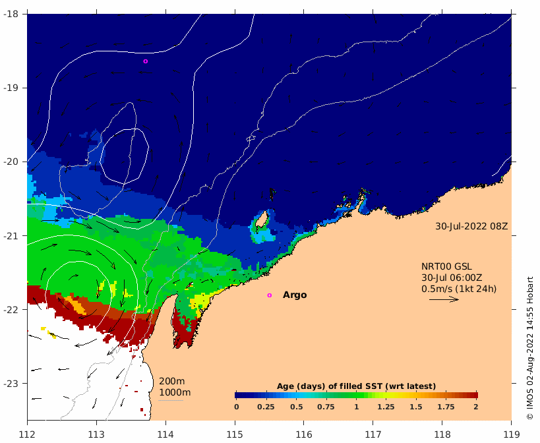This screenshot has height=443, width=540.
Task: Click the magenta Argo marker near 18.6S
Action: [x=145, y=61]
